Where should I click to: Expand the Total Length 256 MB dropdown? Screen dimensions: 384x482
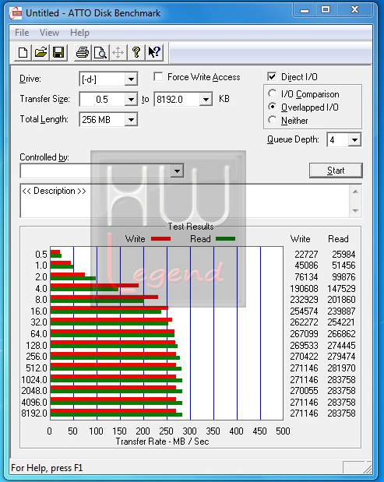[131, 120]
